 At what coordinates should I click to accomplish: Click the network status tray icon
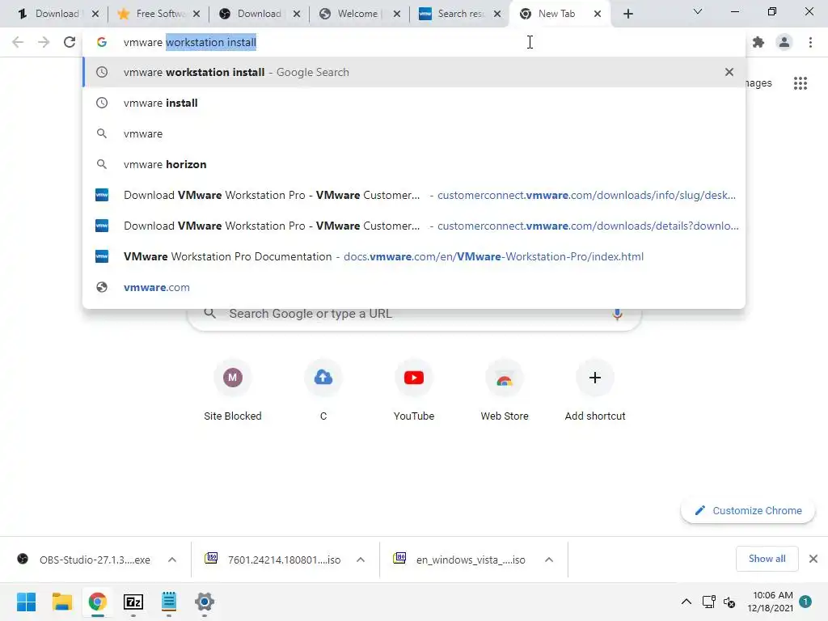click(708, 602)
